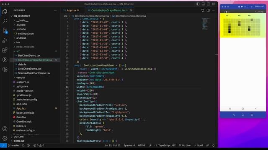The width and height of the screenshot is (268, 150).
Task: Click Ln 23, Col 22 status item
Action: point(113,145)
